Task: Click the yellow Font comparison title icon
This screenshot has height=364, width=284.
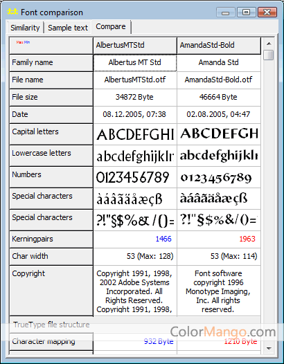Action: pyautogui.click(x=12, y=12)
